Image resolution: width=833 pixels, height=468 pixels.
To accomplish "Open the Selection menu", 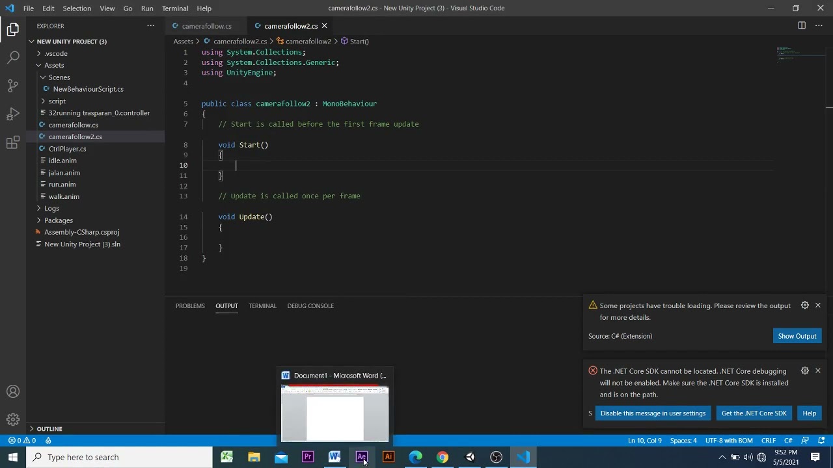I will point(77,8).
